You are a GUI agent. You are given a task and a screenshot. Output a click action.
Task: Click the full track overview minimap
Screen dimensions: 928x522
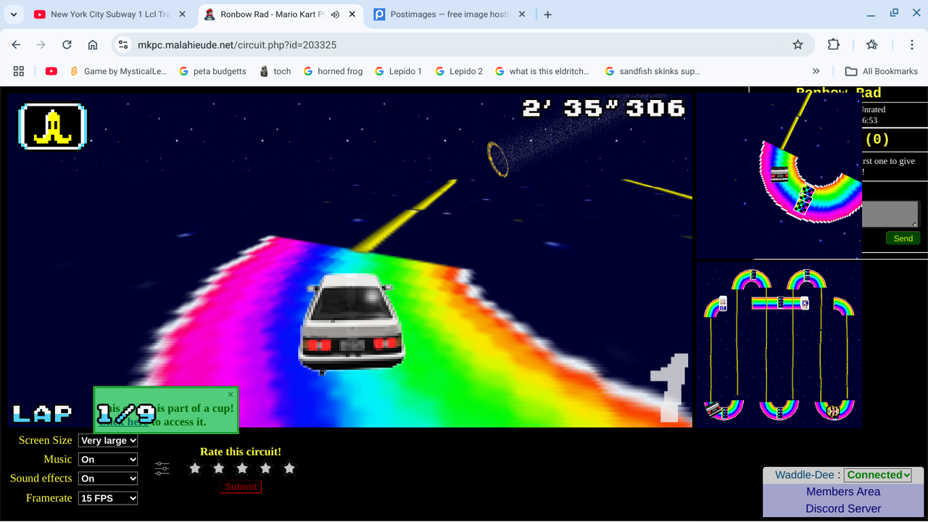pos(779,344)
